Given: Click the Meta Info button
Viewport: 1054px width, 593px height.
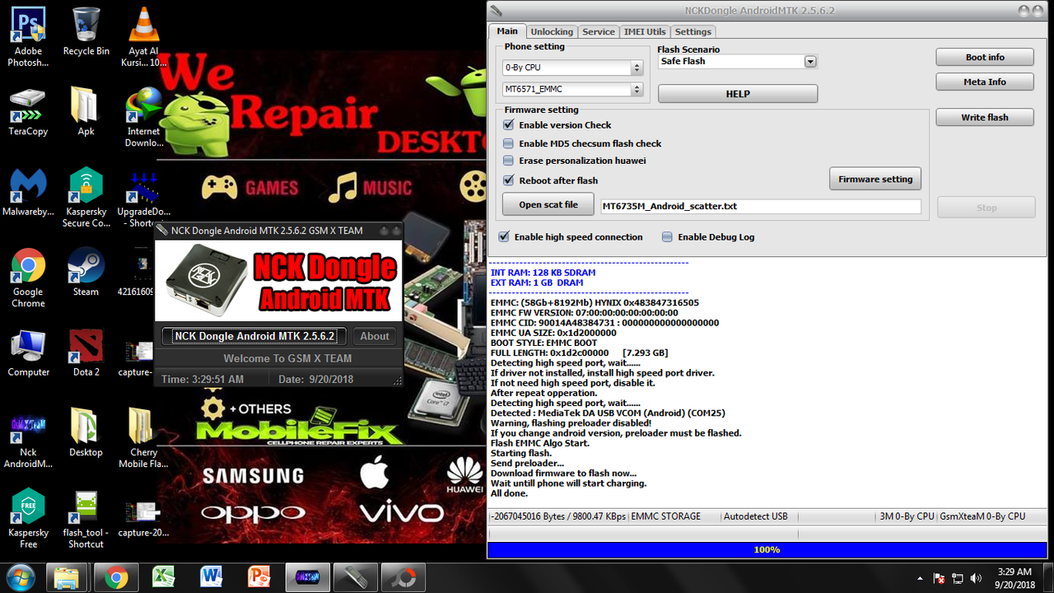Looking at the screenshot, I should tap(985, 82).
